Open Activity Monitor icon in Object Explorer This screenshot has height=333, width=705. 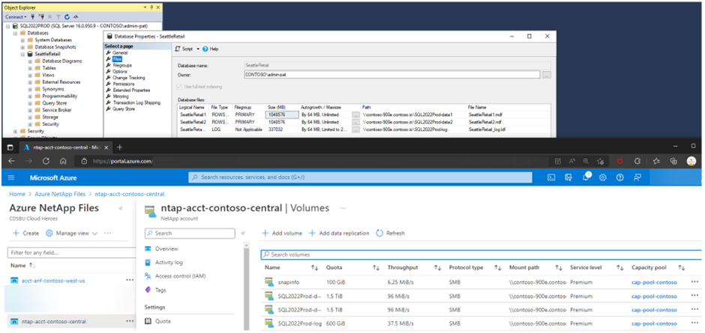click(x=75, y=16)
